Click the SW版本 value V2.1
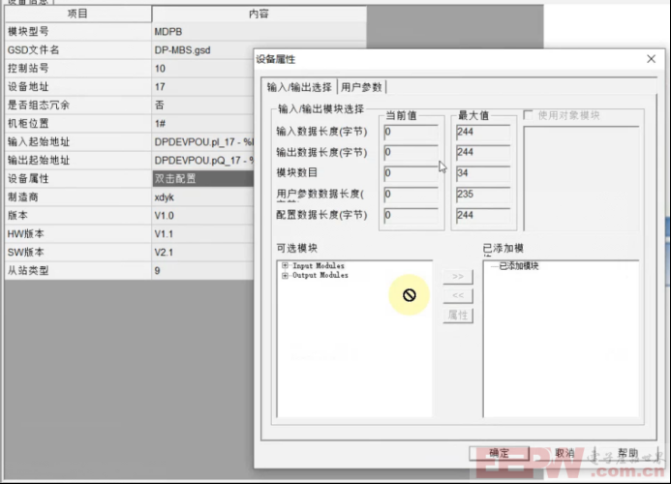The width and height of the screenshot is (671, 484). [x=202, y=253]
